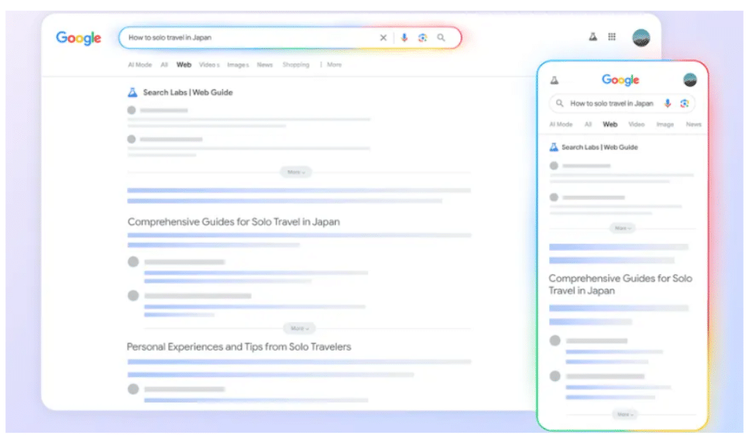Open Google Lens from desktop search bar

pos(422,37)
